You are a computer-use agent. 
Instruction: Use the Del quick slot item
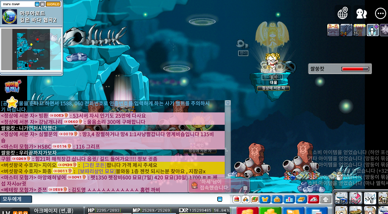pyautogui.click(x=356, y=210)
